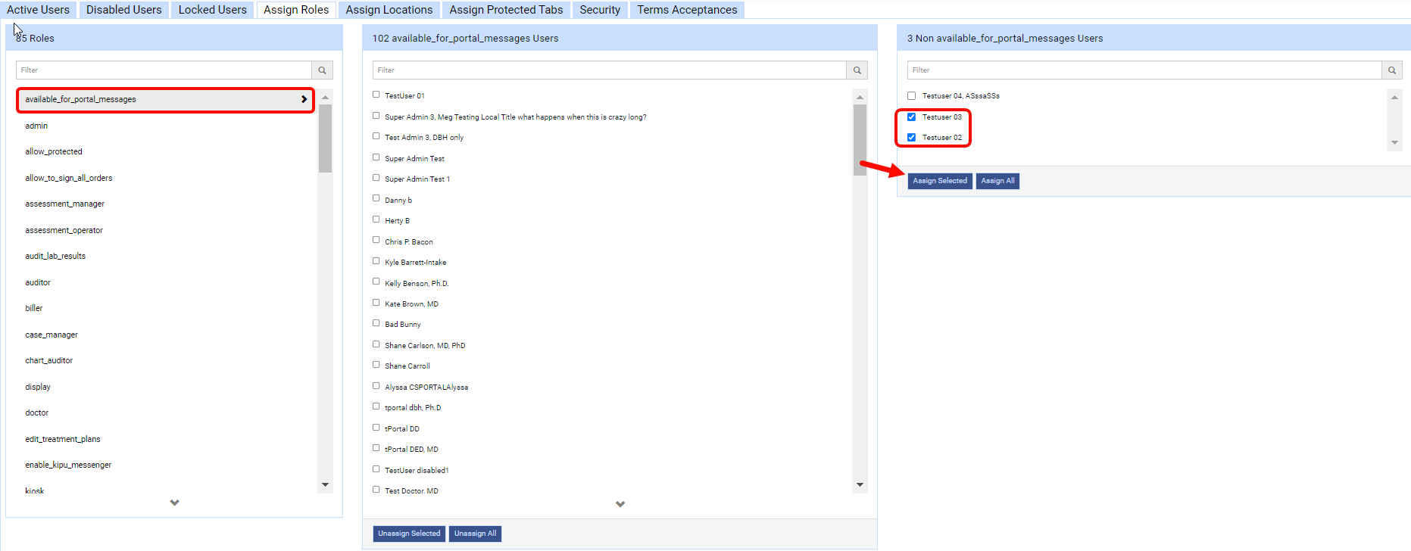Click the users list scroll down arrow

pyautogui.click(x=860, y=484)
